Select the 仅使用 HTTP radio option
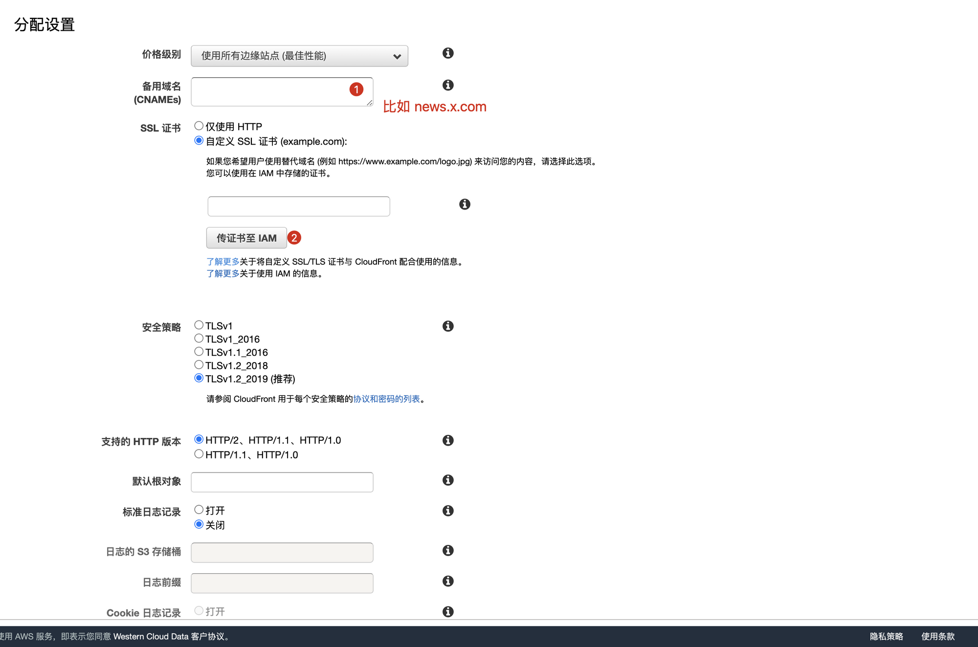The width and height of the screenshot is (978, 647). point(199,126)
